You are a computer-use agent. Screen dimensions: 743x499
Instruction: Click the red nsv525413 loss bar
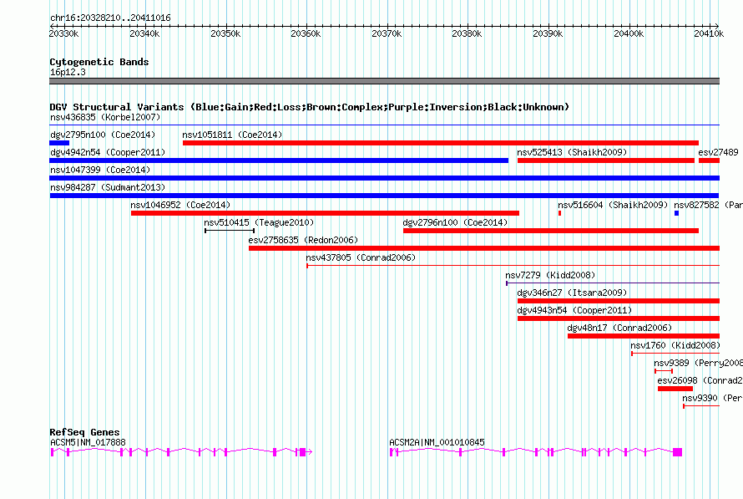coord(606,160)
